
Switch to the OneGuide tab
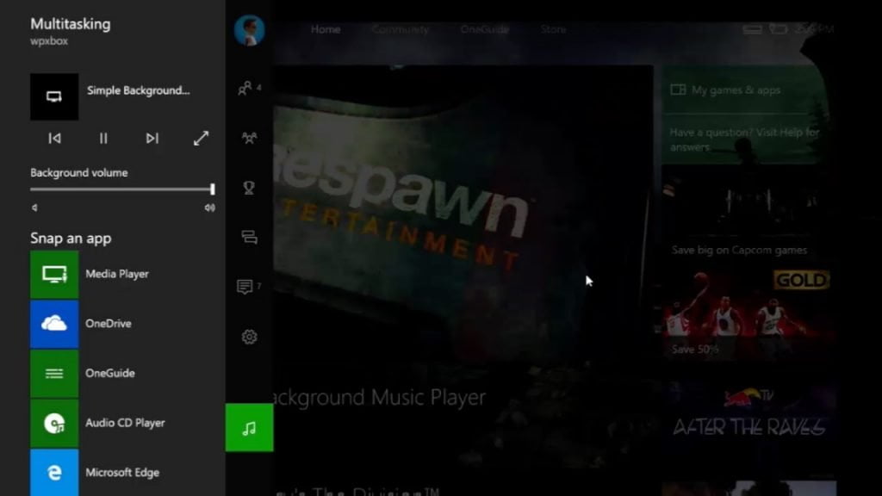[485, 29]
